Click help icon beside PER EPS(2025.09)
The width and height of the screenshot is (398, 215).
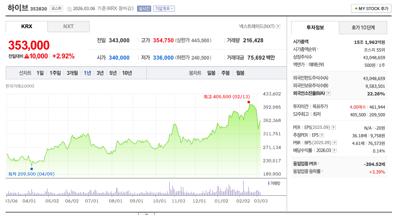pyautogui.click(x=334, y=128)
